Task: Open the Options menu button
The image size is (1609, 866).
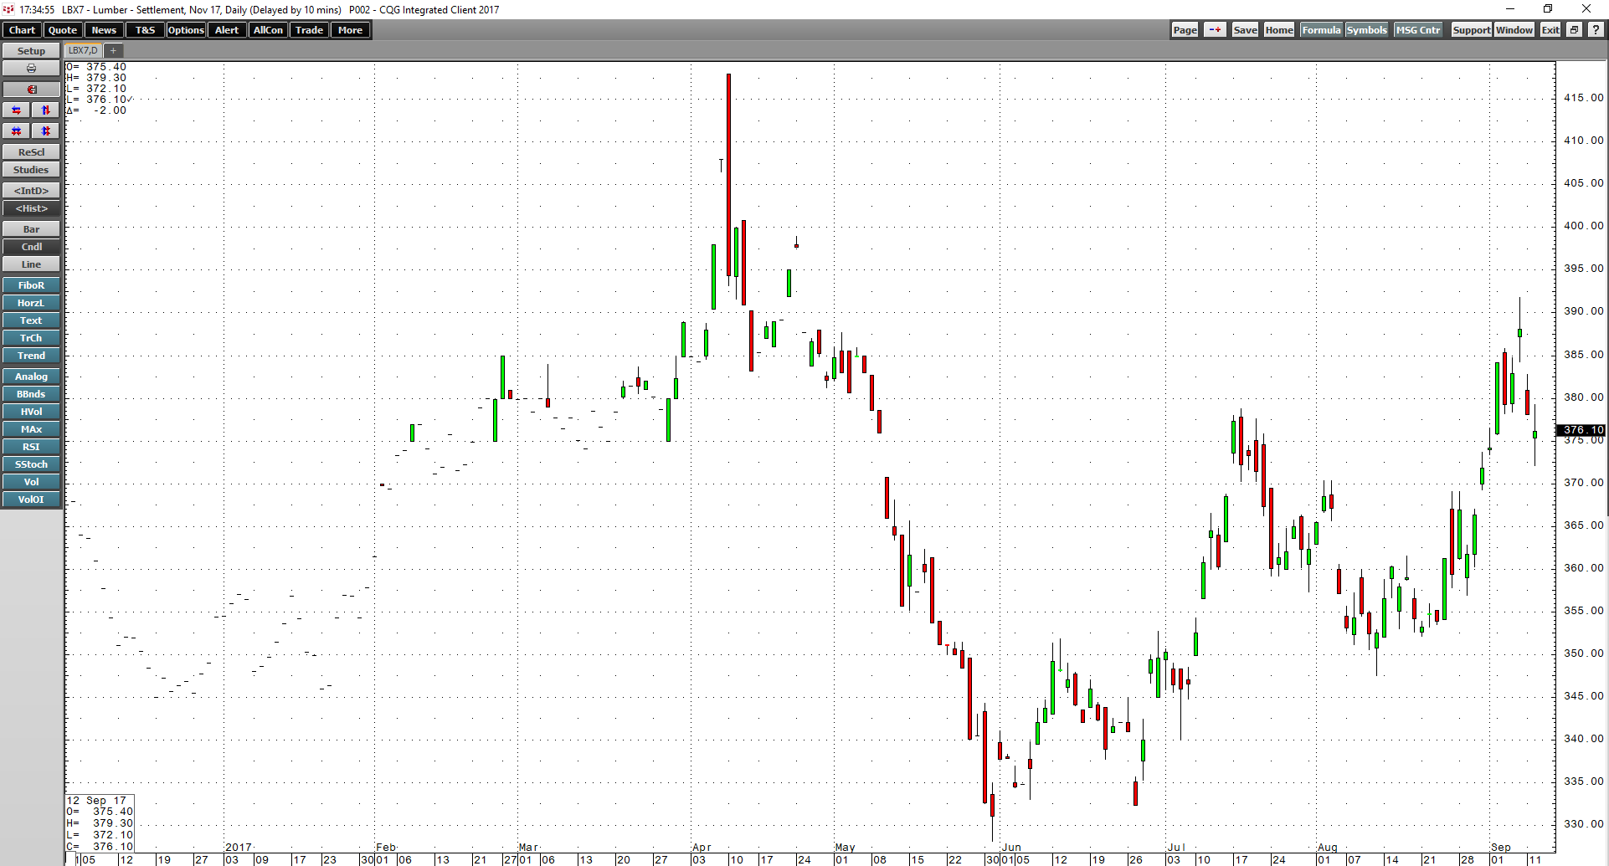Action: click(186, 30)
